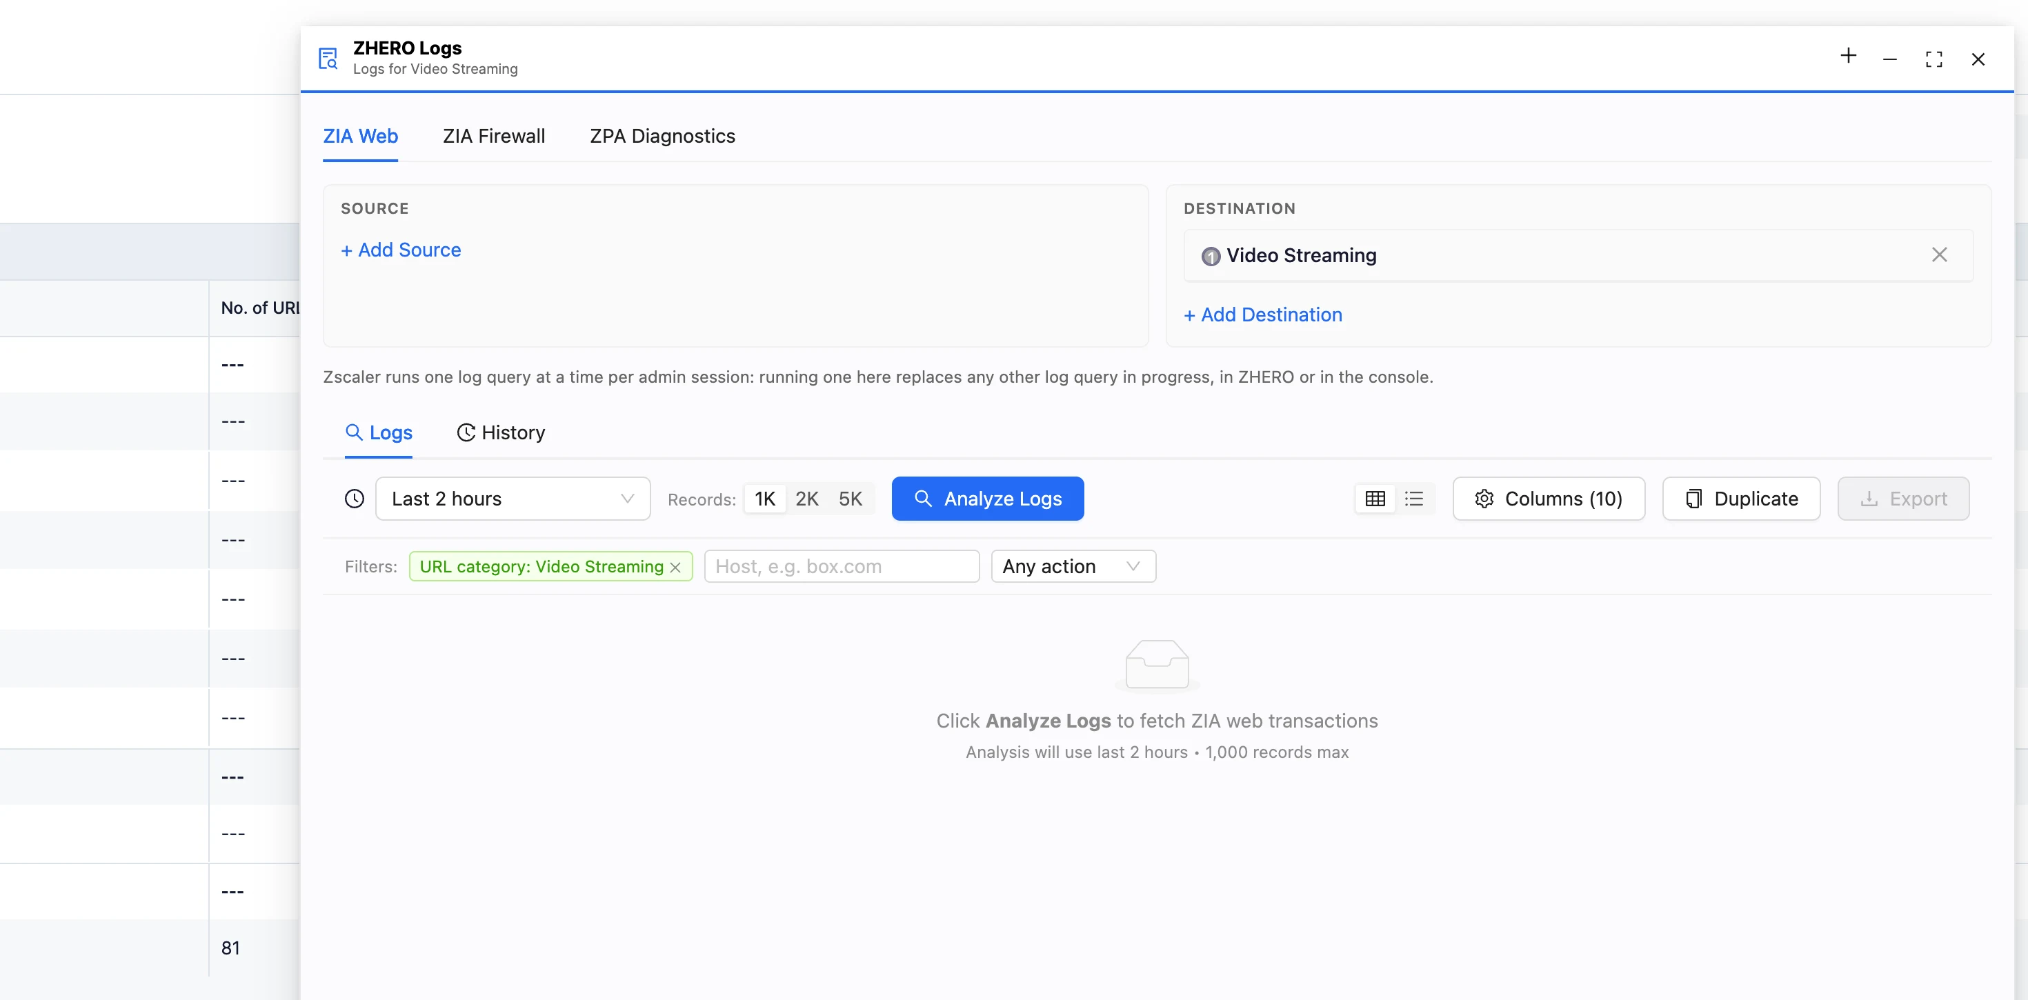
Task: Click the ZHERO Logs document search icon
Action: point(328,58)
